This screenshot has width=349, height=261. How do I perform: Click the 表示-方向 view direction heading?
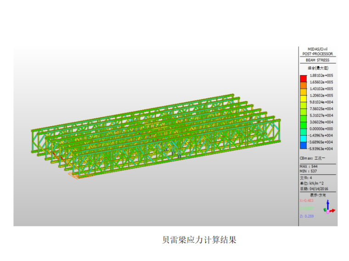click(317, 195)
